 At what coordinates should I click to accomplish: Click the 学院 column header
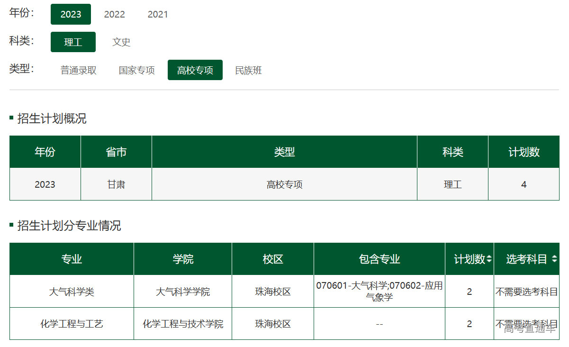[x=183, y=259]
